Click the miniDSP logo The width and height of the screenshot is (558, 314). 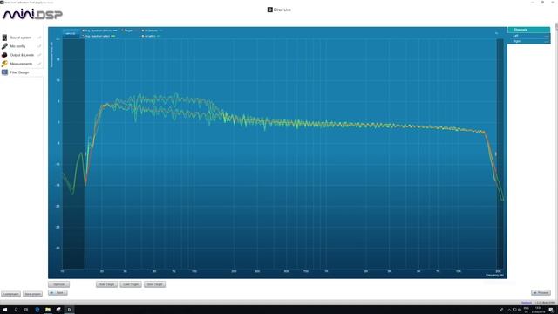click(x=32, y=14)
